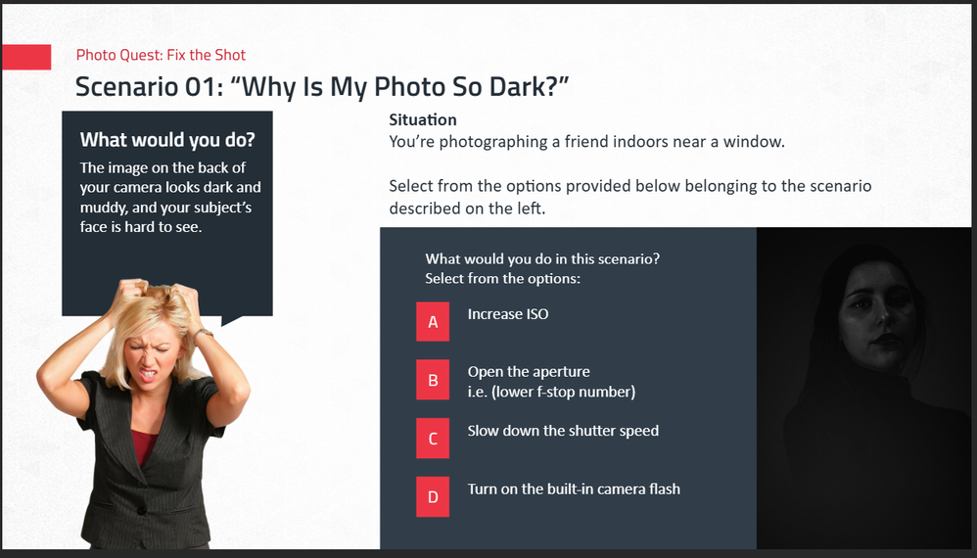Choose the red B option box

point(433,379)
